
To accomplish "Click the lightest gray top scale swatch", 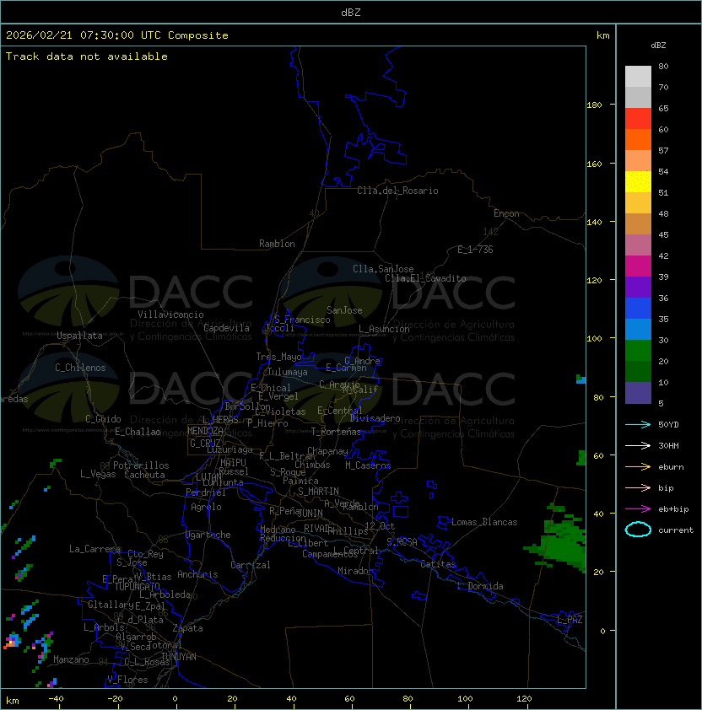I will coord(638,76).
